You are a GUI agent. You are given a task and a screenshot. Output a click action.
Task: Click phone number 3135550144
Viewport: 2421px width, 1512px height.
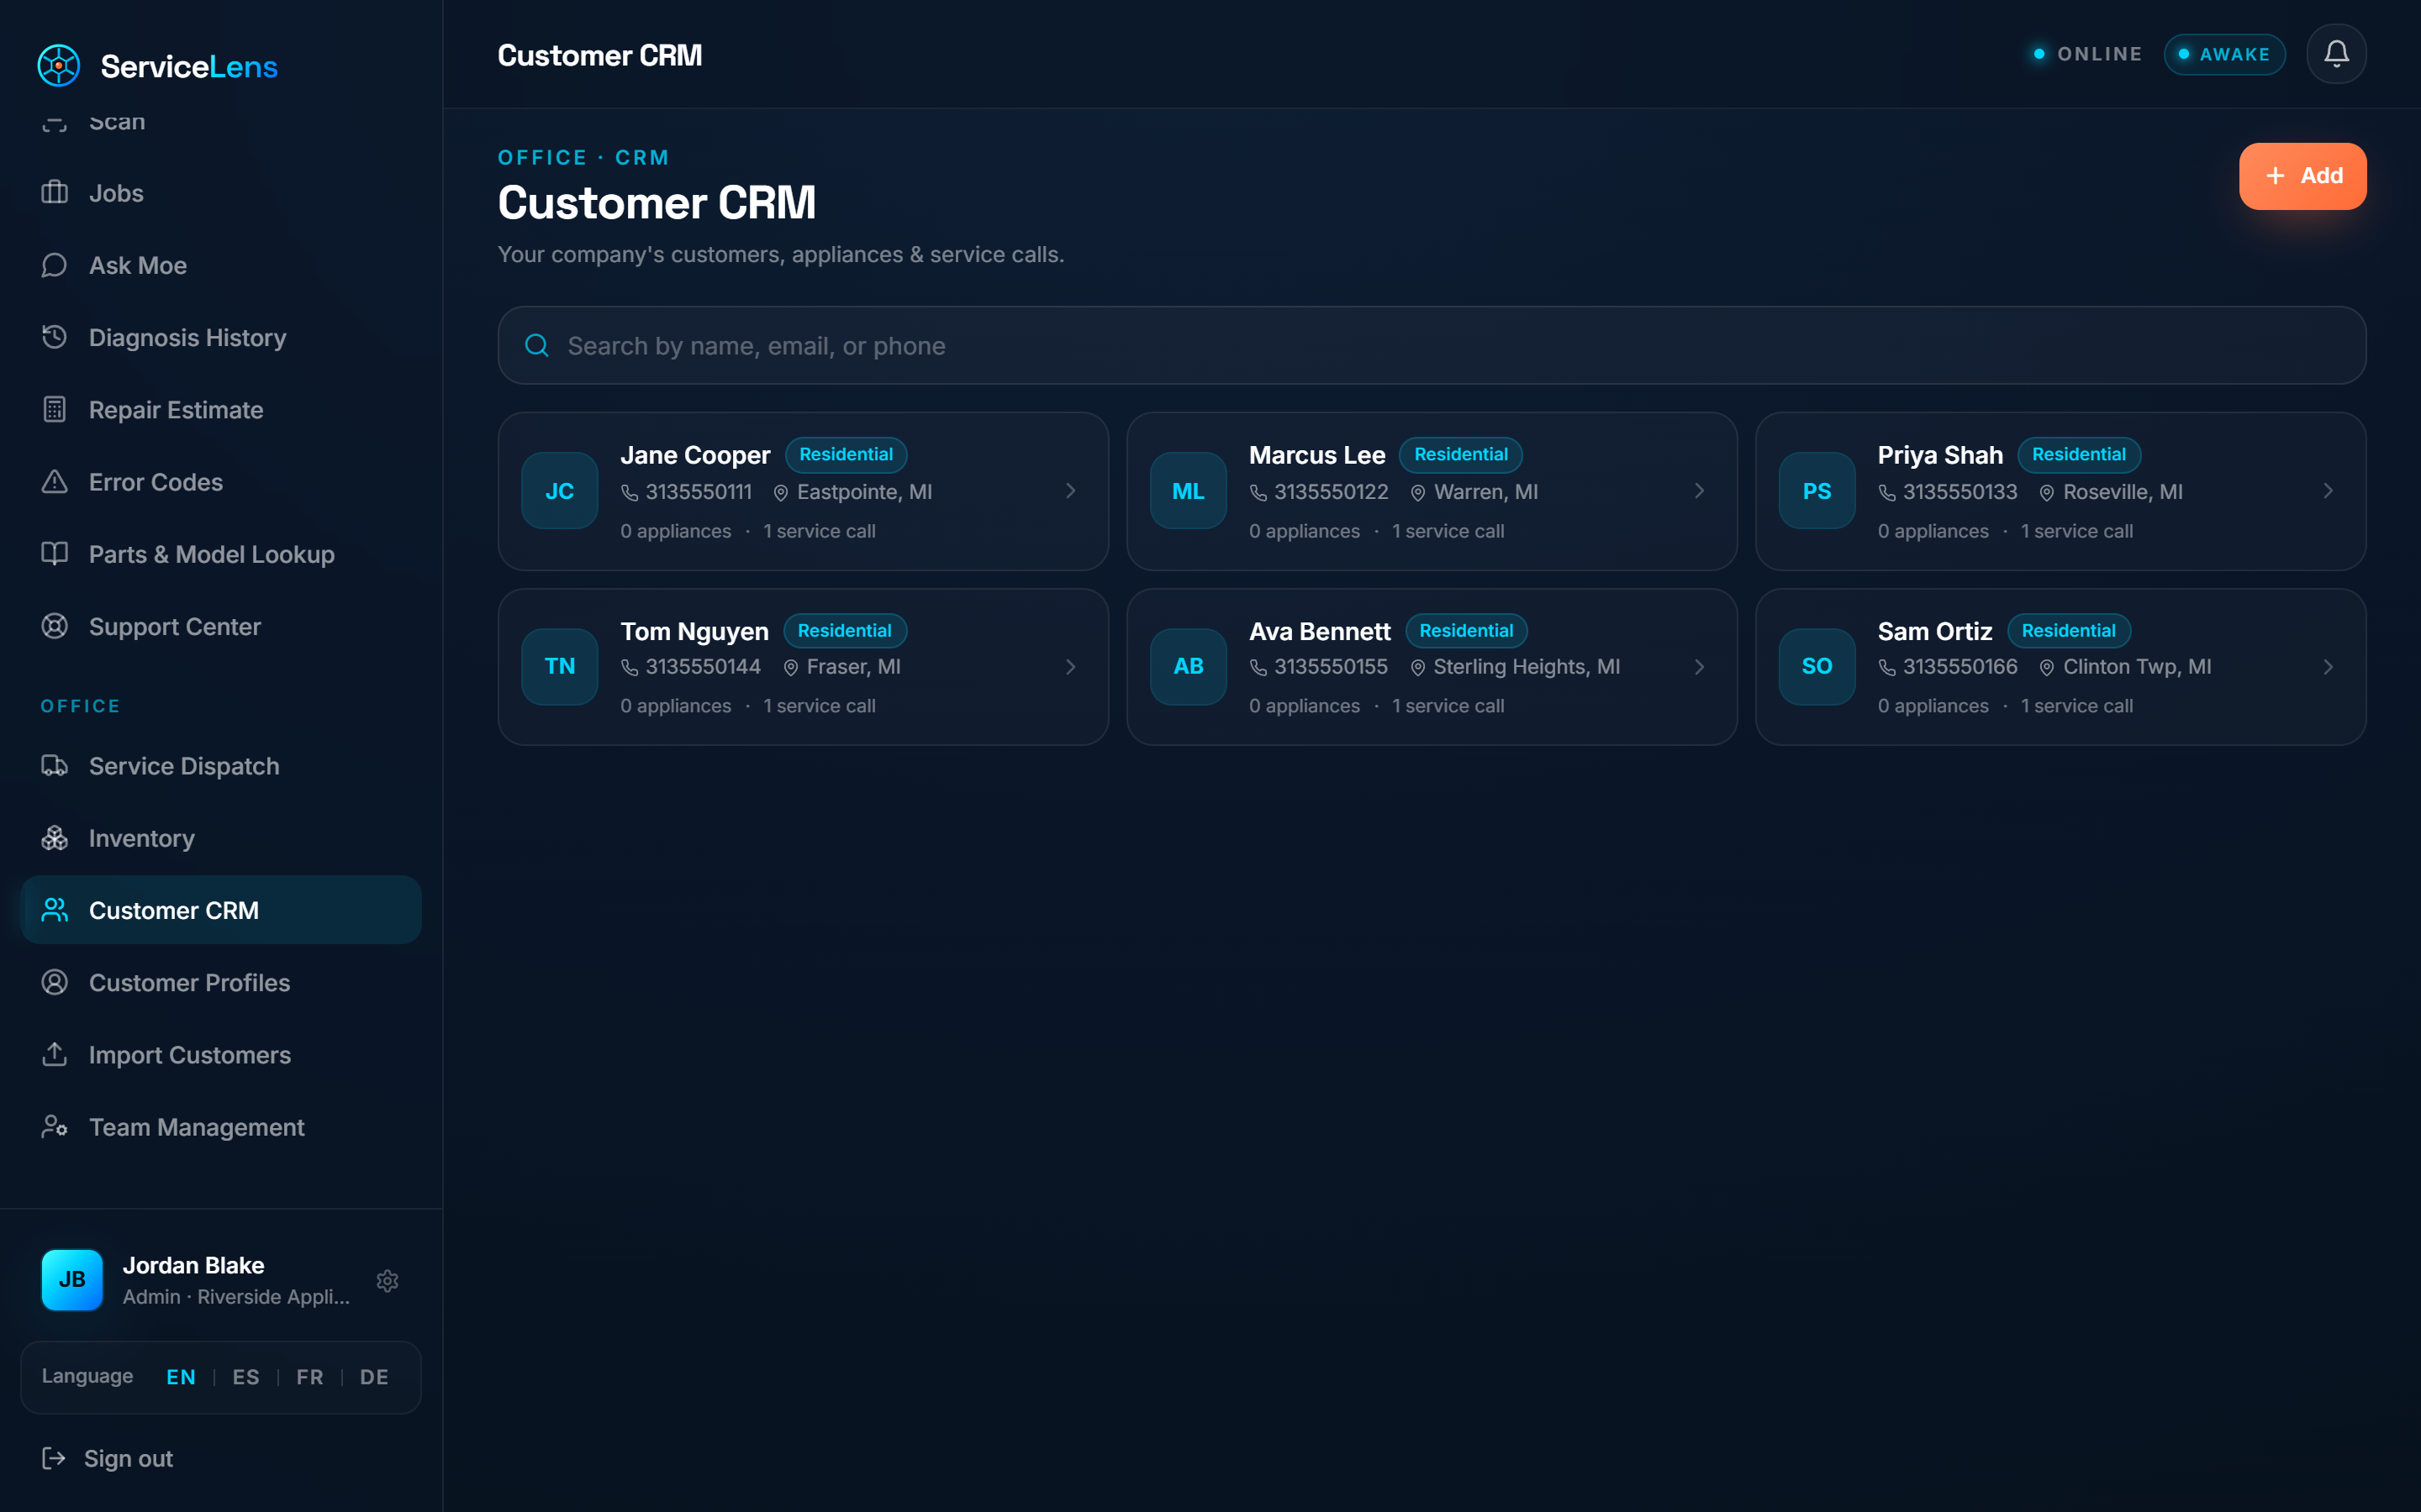pos(702,667)
